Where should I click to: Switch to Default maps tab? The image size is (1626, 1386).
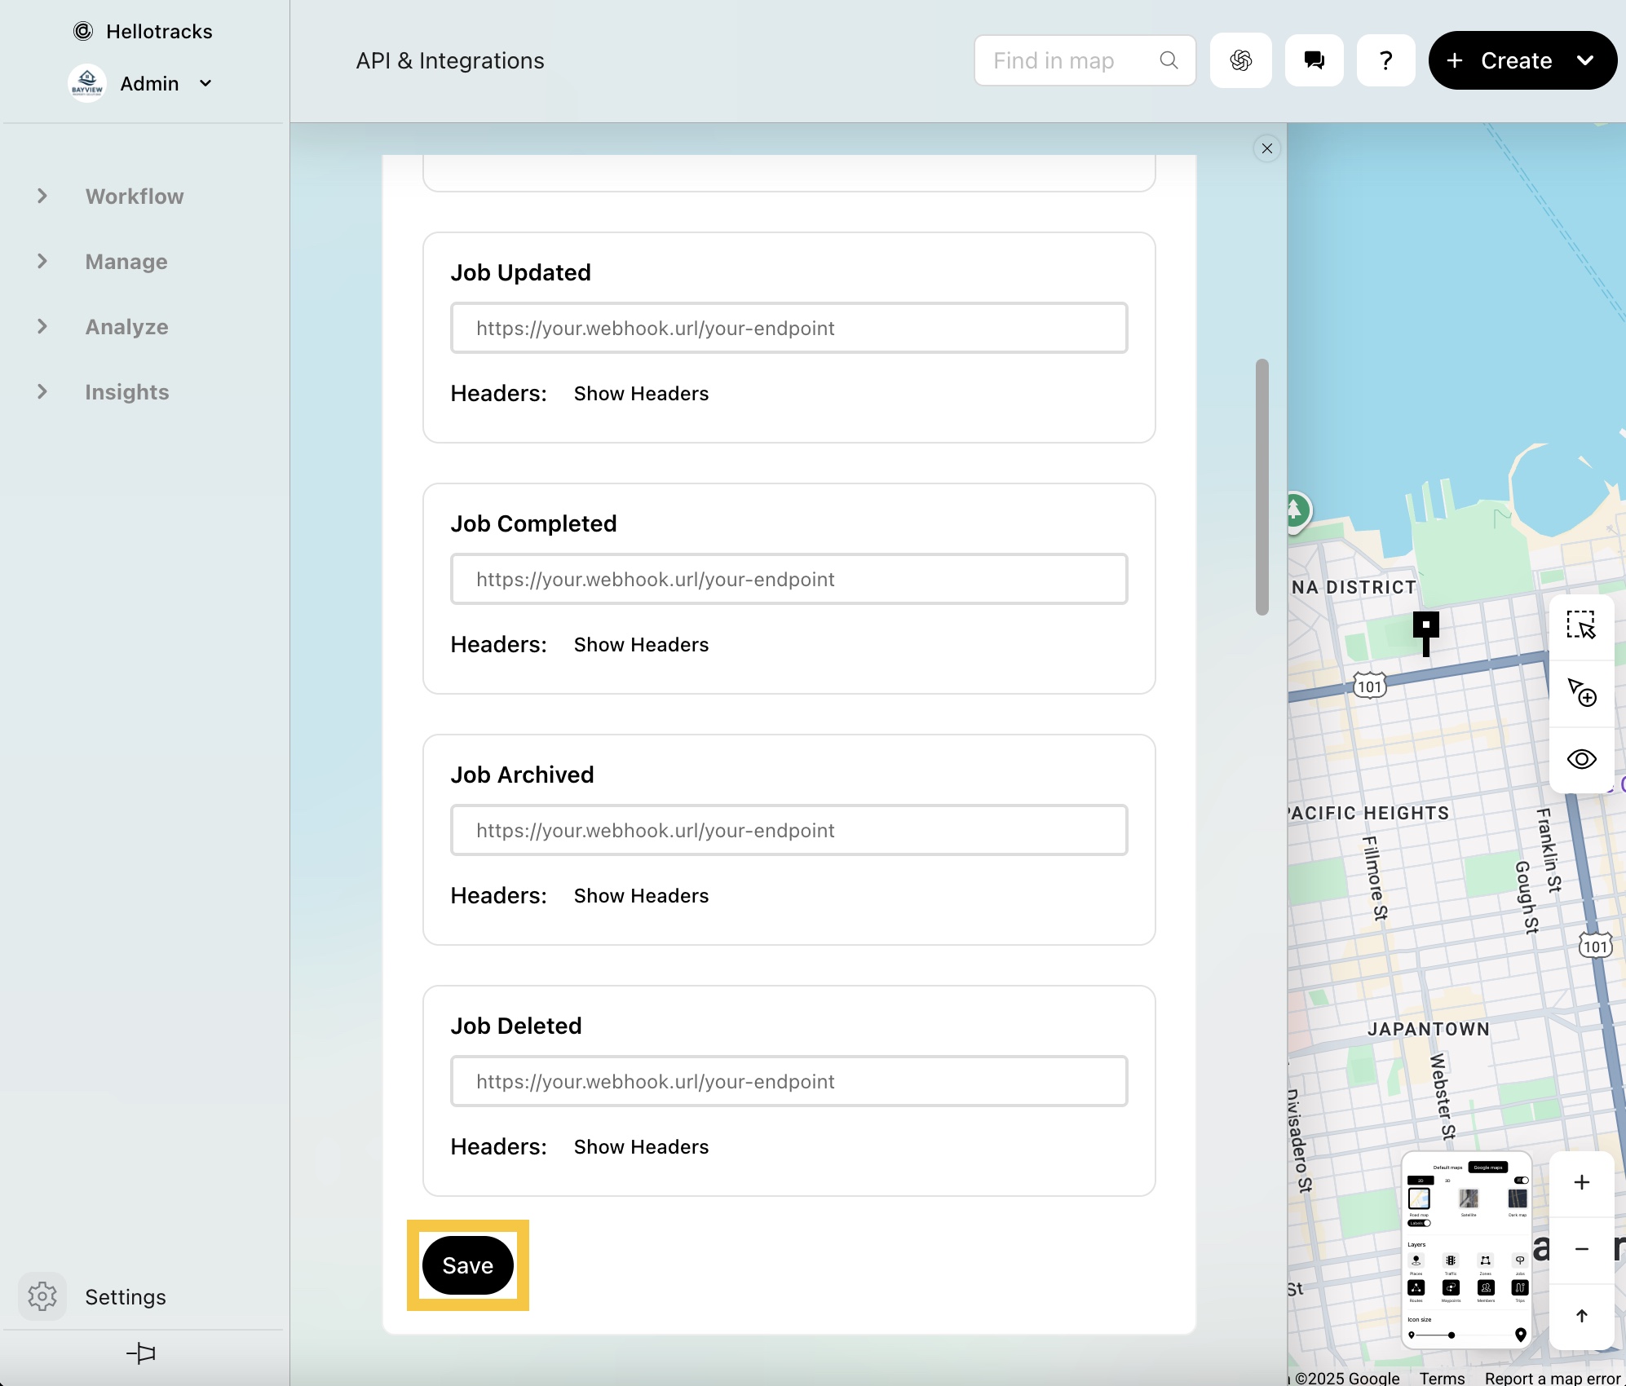coord(1447,1168)
